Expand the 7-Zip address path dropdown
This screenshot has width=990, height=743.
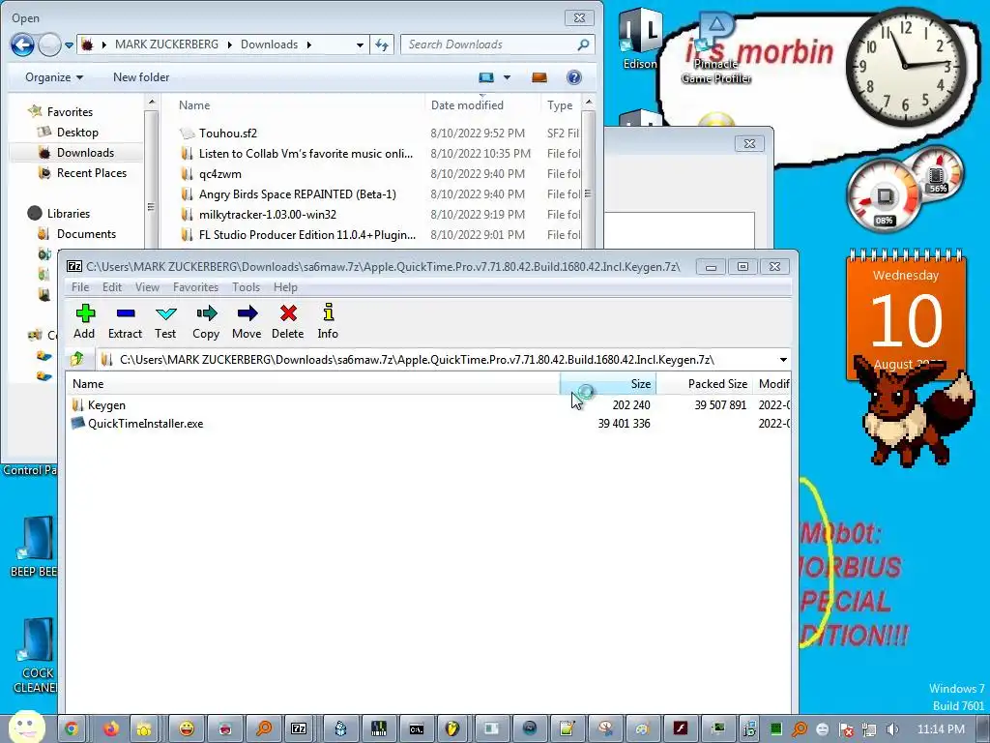(x=783, y=360)
